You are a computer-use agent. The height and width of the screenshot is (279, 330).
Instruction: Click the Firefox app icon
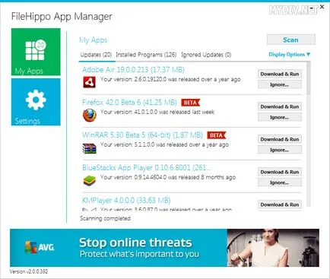pyautogui.click(x=90, y=115)
